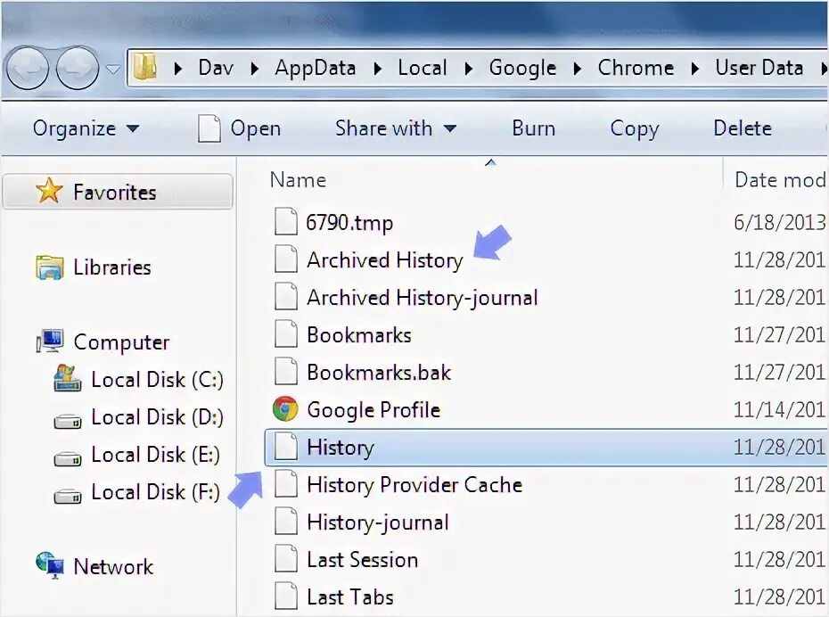Click the folder icon in address bar
The image size is (829, 617).
coord(146,68)
